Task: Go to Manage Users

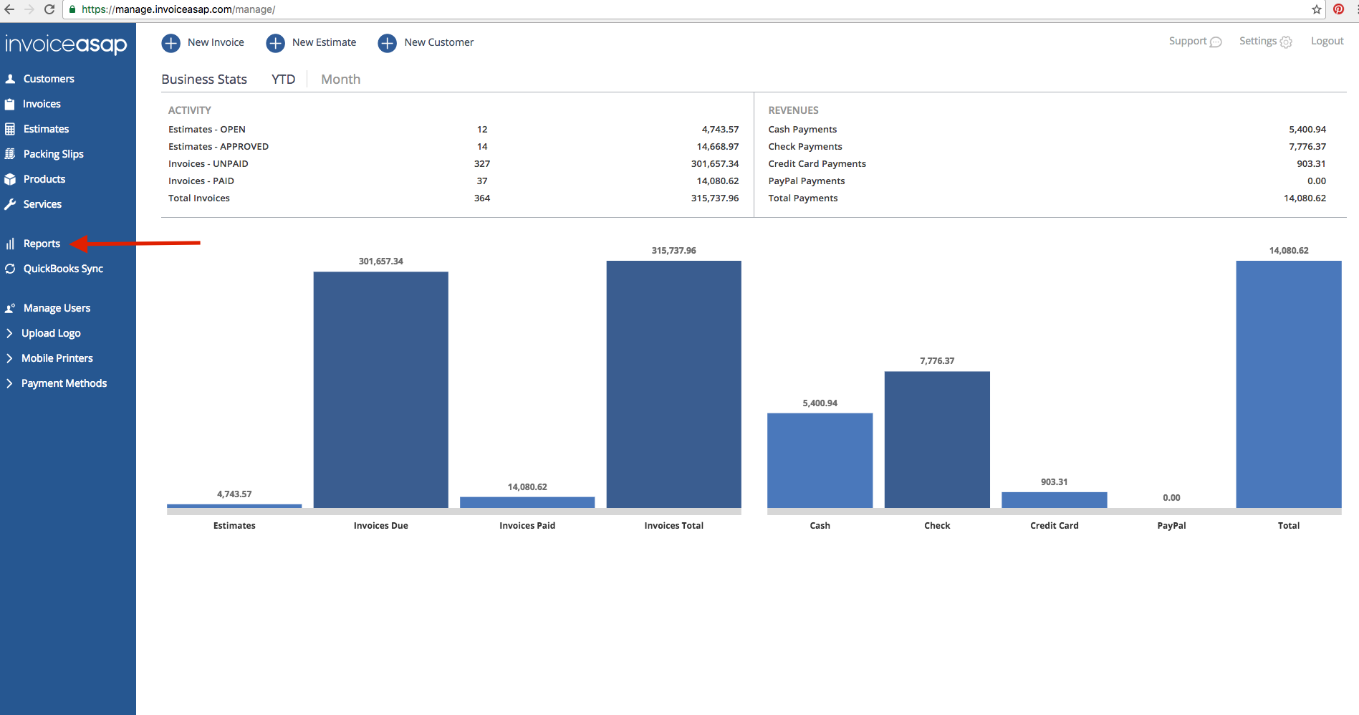Action: (57, 308)
